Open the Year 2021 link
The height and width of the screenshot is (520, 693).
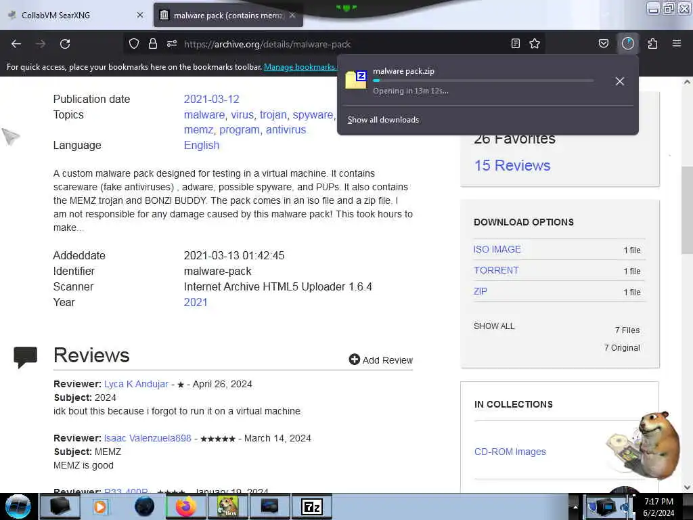pos(196,303)
